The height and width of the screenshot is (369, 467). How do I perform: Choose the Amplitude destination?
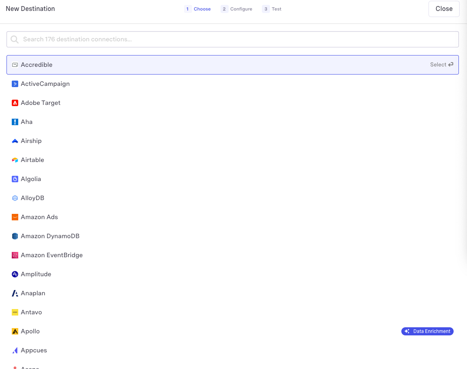[233, 274]
